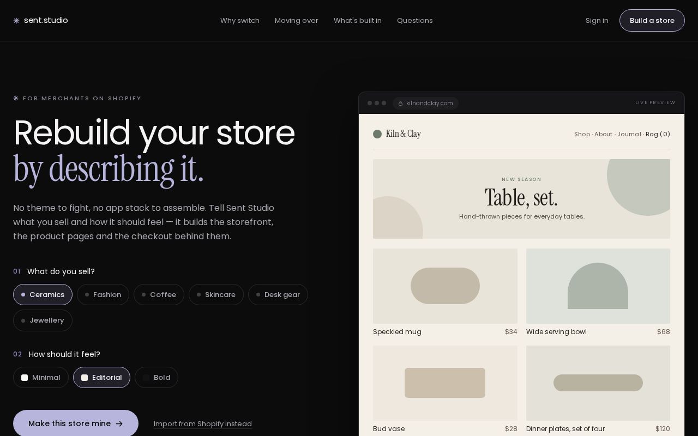Click the "Dinner plates, set of four" name

pos(565,429)
